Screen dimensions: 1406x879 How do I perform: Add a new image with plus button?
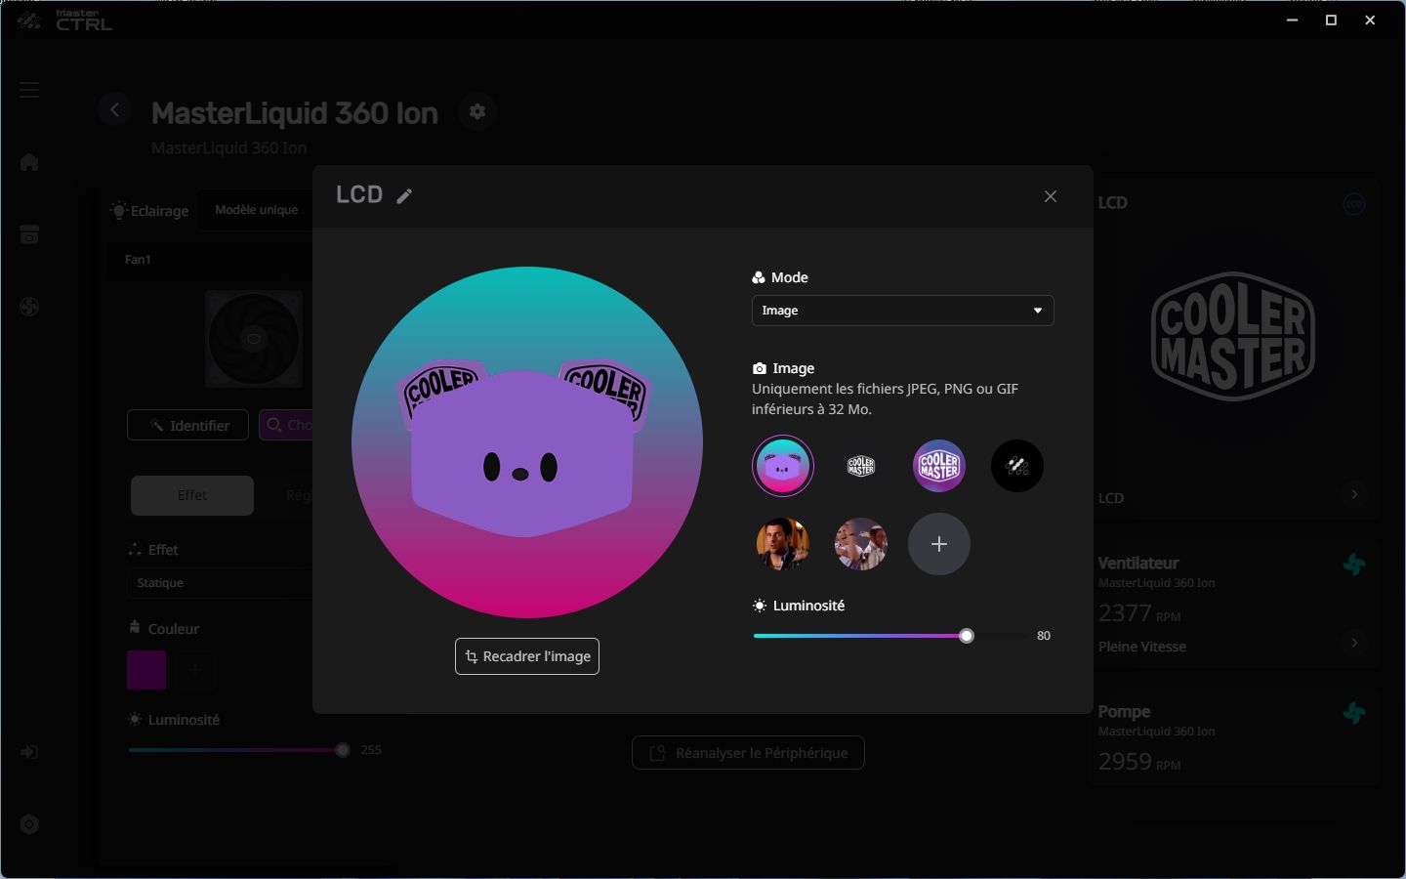939,544
